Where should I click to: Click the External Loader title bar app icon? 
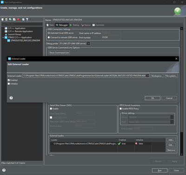pyautogui.click(x=9, y=59)
